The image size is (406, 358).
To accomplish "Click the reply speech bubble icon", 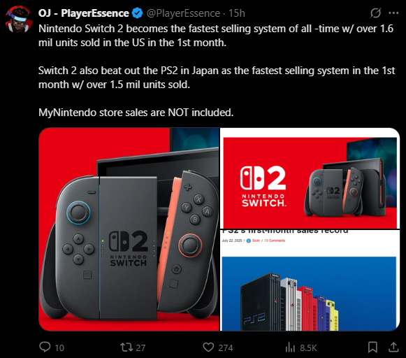I will 45,347.
